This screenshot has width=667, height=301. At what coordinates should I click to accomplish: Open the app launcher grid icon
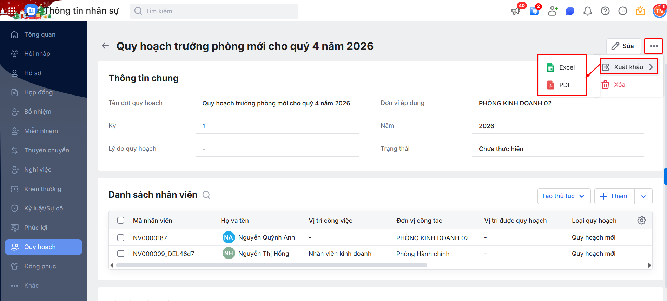[x=12, y=11]
